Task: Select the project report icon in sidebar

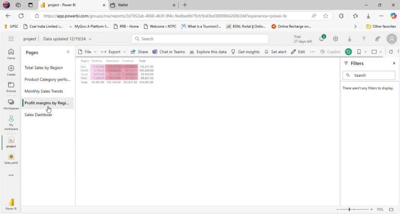Action: (11, 142)
